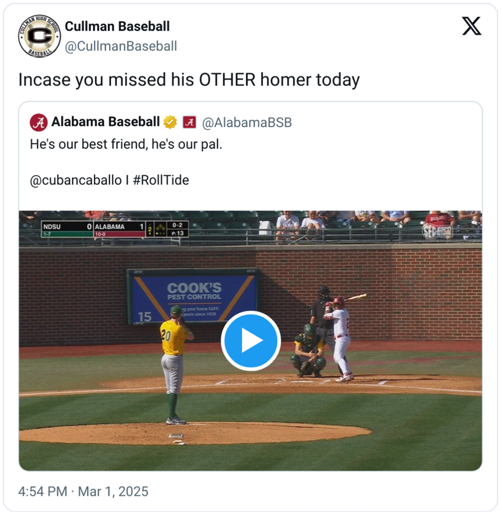The width and height of the screenshot is (501, 515).
Task: Click the @CullmanBaseball handle
Action: (120, 46)
